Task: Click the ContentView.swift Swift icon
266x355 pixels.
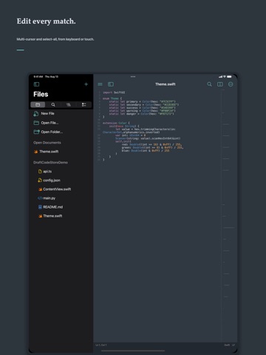Action: click(x=40, y=189)
